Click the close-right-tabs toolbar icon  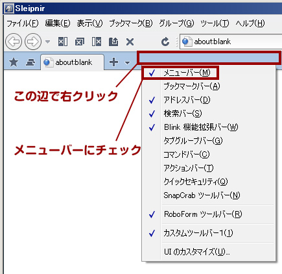(x=97, y=42)
